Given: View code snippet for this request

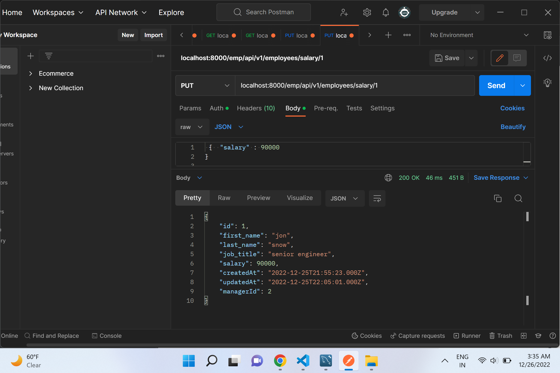Looking at the screenshot, I should pos(548,58).
